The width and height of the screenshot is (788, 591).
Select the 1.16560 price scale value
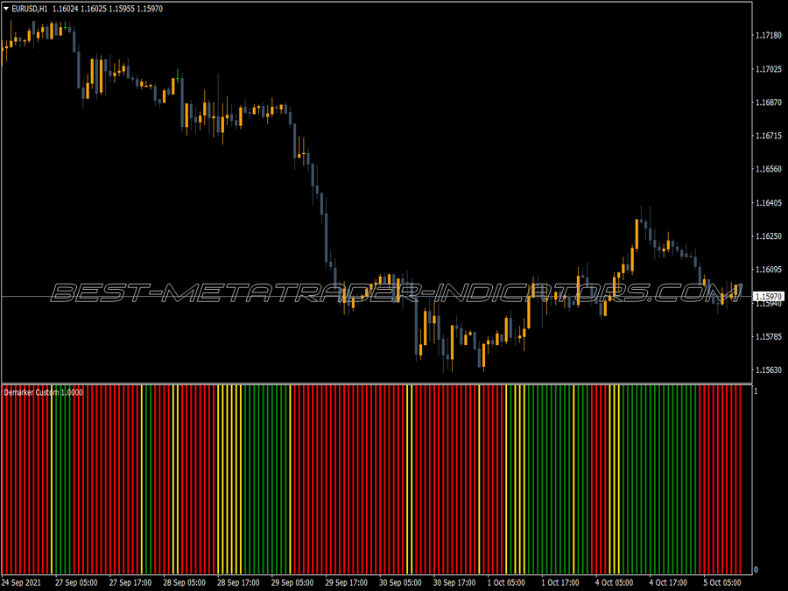[x=769, y=169]
